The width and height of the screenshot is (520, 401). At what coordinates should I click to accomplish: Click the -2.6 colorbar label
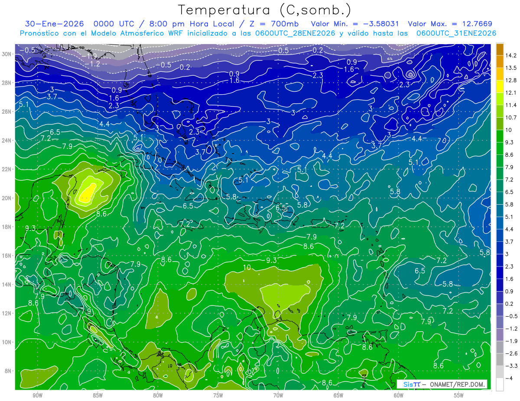pyautogui.click(x=512, y=353)
